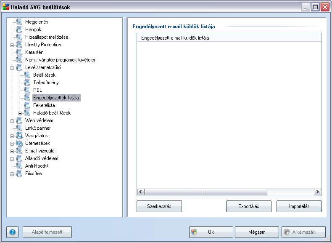The width and height of the screenshot is (332, 243).
Task: Expand the Haladó beállítások sub-node
Action: [20, 113]
